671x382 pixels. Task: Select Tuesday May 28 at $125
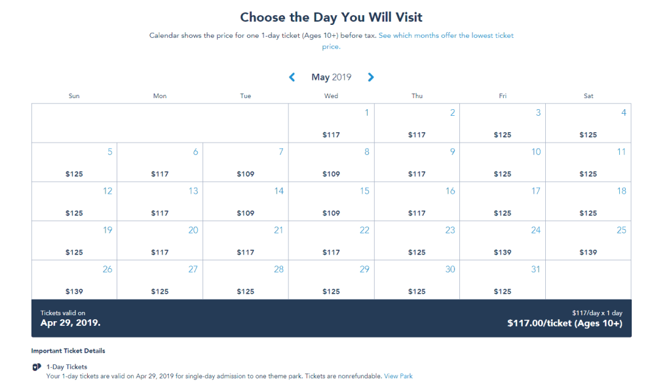click(x=246, y=280)
